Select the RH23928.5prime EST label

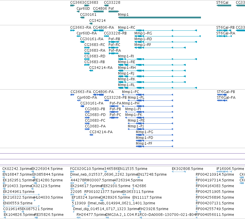pos(154,209)
